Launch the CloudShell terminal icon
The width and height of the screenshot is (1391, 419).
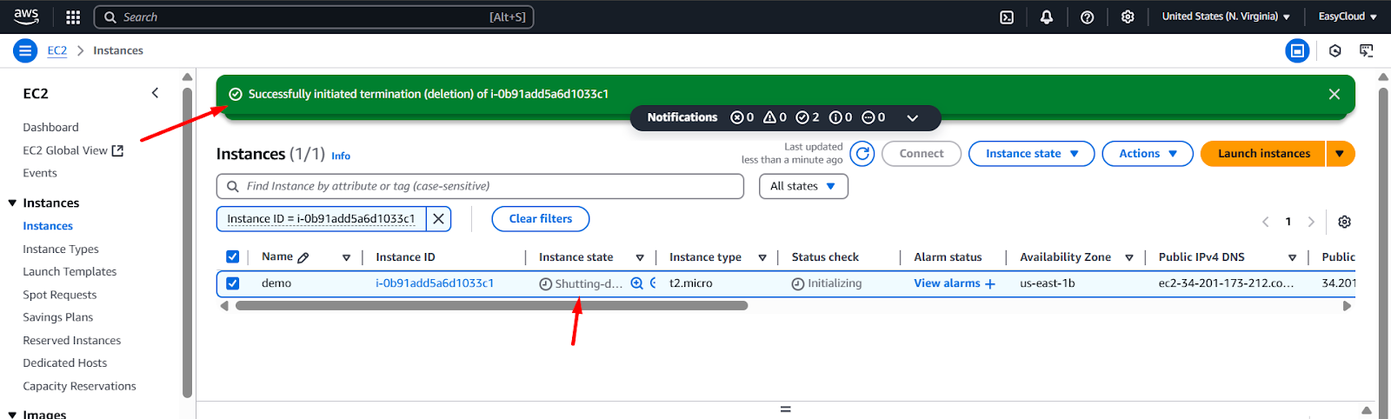coord(1007,17)
